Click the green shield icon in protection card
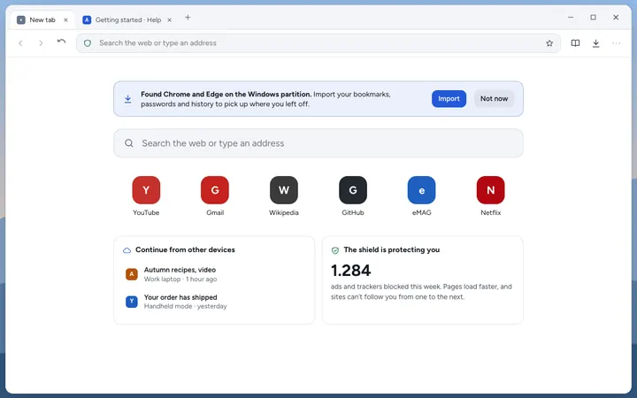637x398 pixels. (x=335, y=250)
